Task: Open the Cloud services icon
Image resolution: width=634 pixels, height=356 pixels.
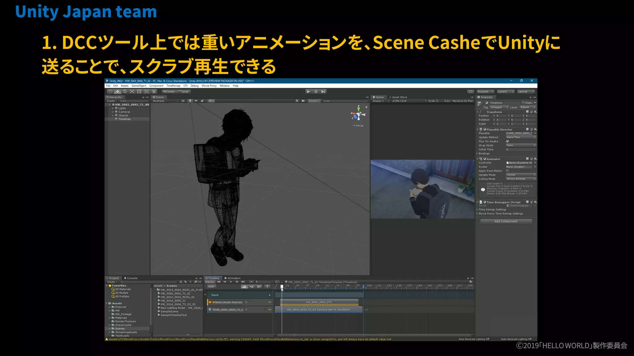Action: 471,91
